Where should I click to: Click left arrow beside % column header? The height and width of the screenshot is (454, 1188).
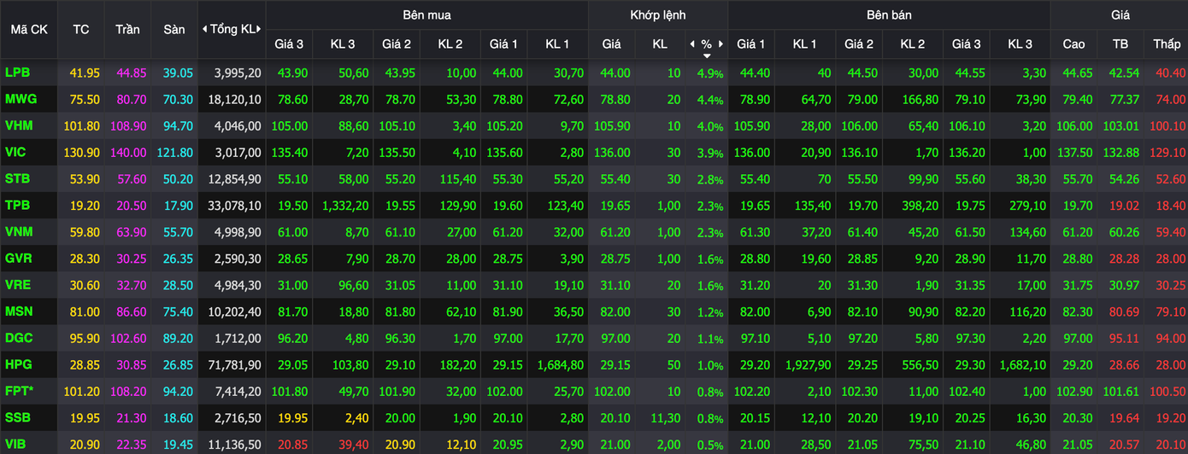pyautogui.click(x=691, y=44)
